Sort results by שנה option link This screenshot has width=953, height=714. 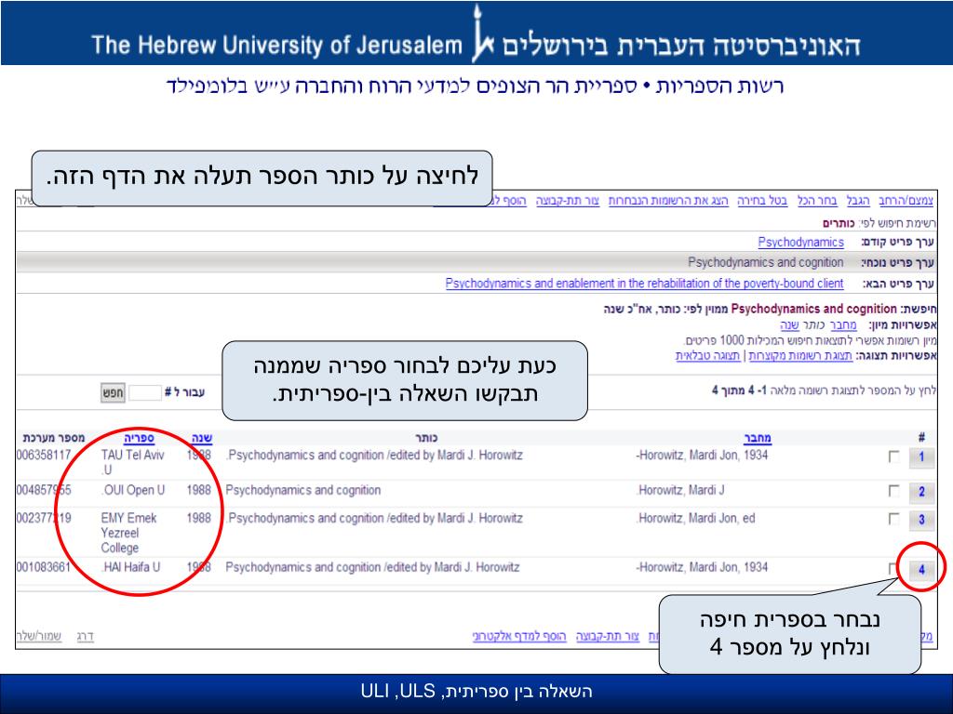(789, 325)
